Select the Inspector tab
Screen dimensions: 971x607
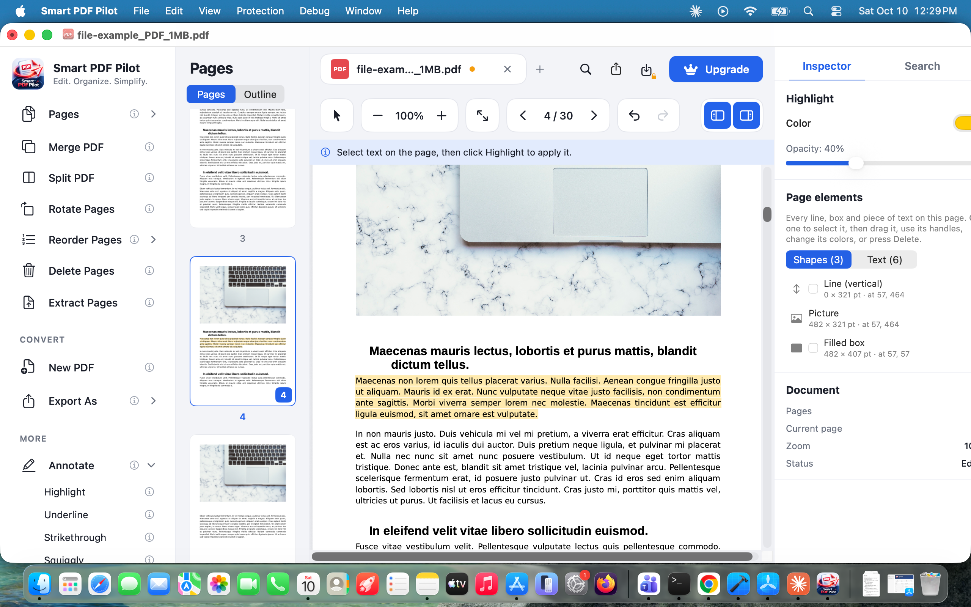coord(826,66)
